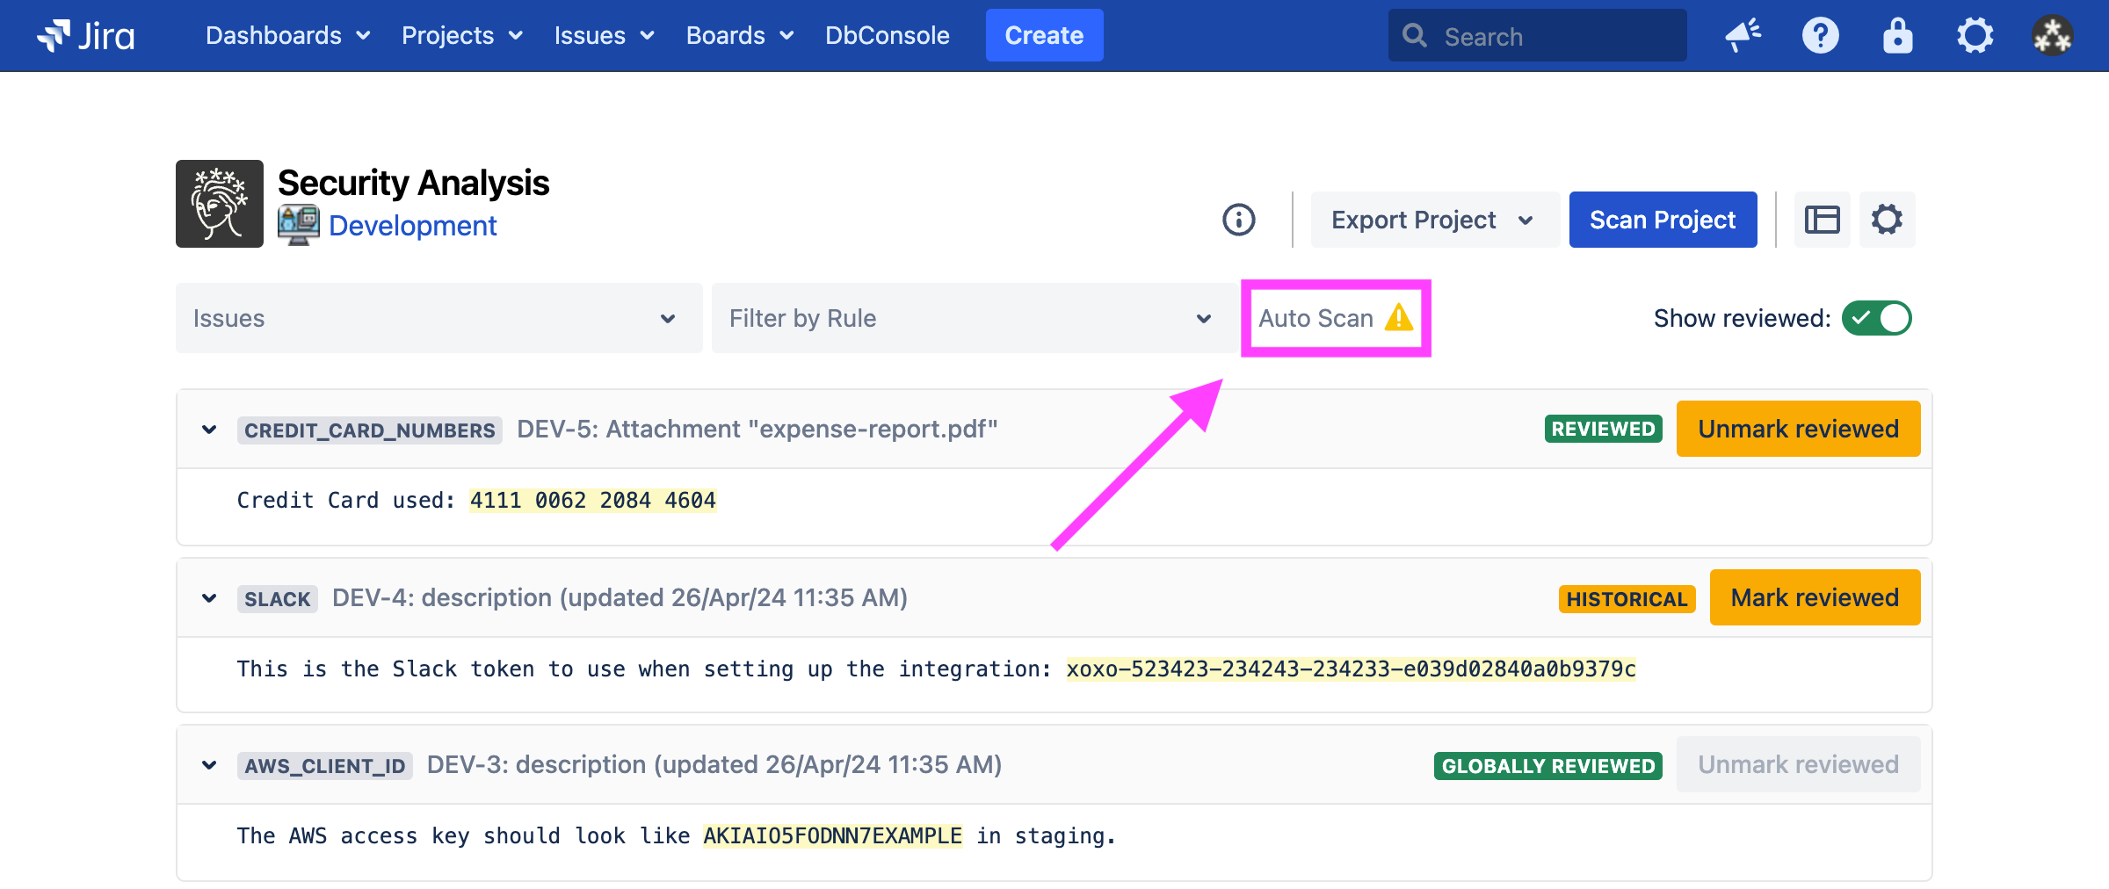The width and height of the screenshot is (2109, 889).
Task: Click the Auto Scan warning triangle
Action: point(1398,318)
